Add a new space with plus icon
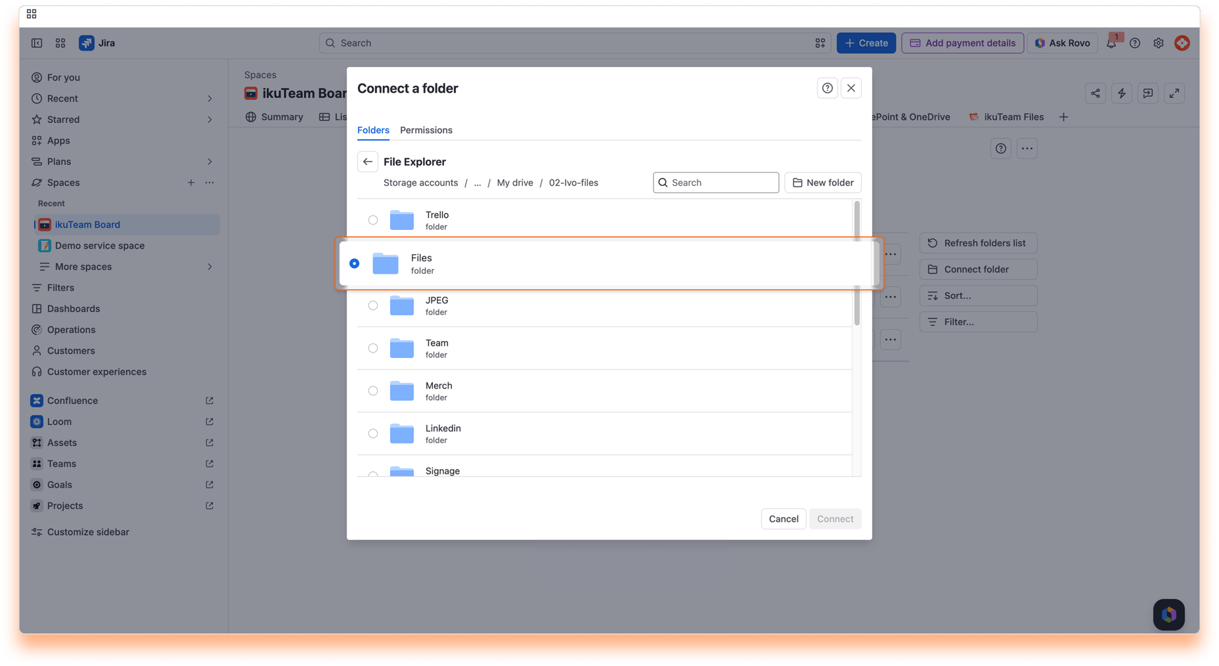Screen dimensions: 1219x666 pyautogui.click(x=191, y=183)
